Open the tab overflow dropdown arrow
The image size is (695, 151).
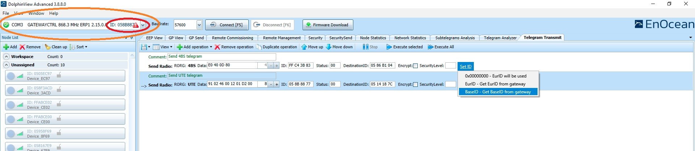tap(690, 37)
